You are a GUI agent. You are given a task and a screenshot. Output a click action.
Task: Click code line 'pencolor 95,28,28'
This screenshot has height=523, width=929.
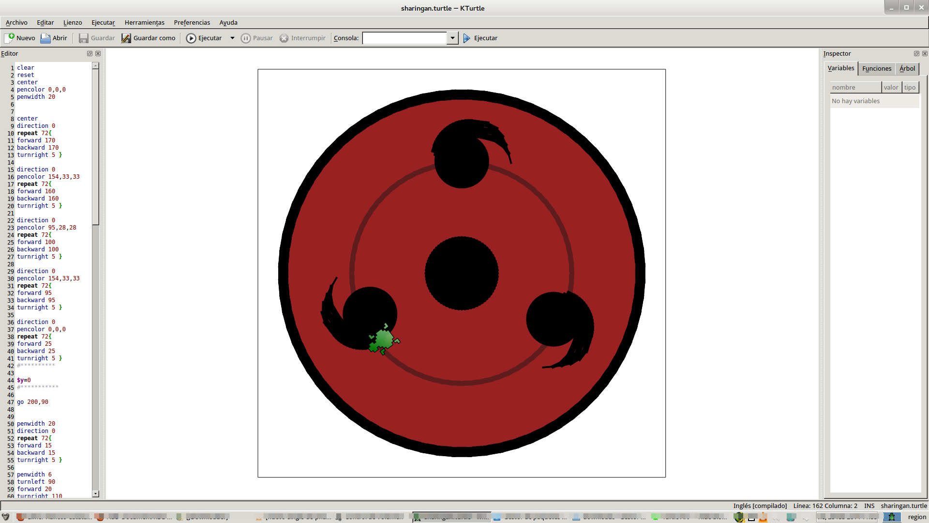(x=46, y=228)
